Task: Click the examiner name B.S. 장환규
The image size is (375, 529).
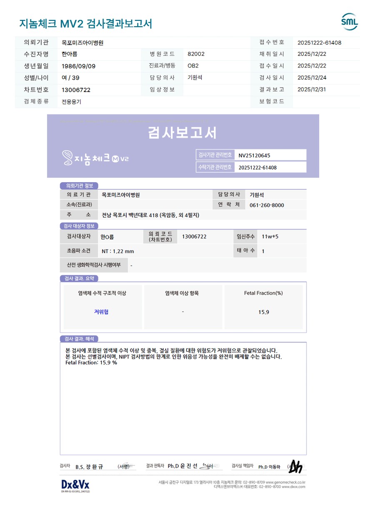Action: (x=89, y=467)
